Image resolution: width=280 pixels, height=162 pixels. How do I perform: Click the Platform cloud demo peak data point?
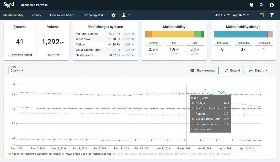205,89
